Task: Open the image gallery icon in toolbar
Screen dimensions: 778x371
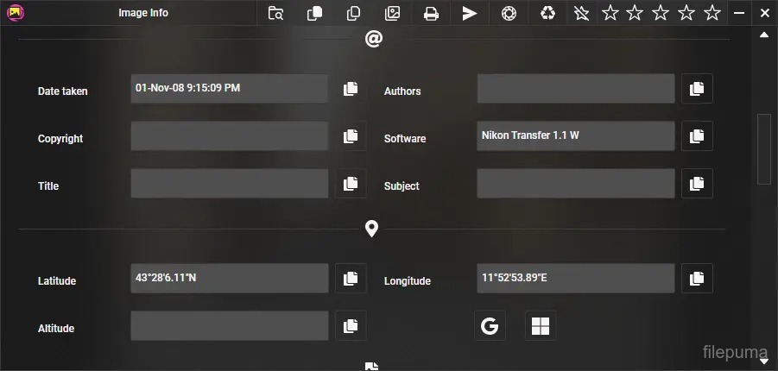Action: (392, 13)
